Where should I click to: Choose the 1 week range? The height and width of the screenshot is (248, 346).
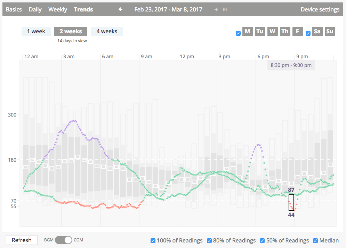pos(36,31)
